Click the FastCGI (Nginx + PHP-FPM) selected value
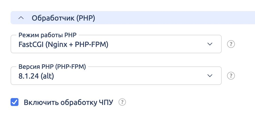This screenshot has width=255, height=116. pyautogui.click(x=63, y=45)
